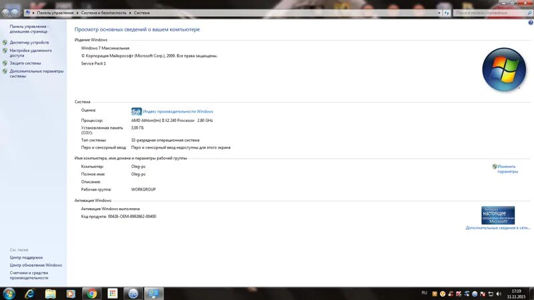
Task: Open Настройка удаленного доступа link
Action: [x=31, y=53]
